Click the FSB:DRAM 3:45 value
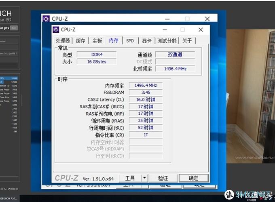Viewport: 275px width, 202px height. (146, 93)
